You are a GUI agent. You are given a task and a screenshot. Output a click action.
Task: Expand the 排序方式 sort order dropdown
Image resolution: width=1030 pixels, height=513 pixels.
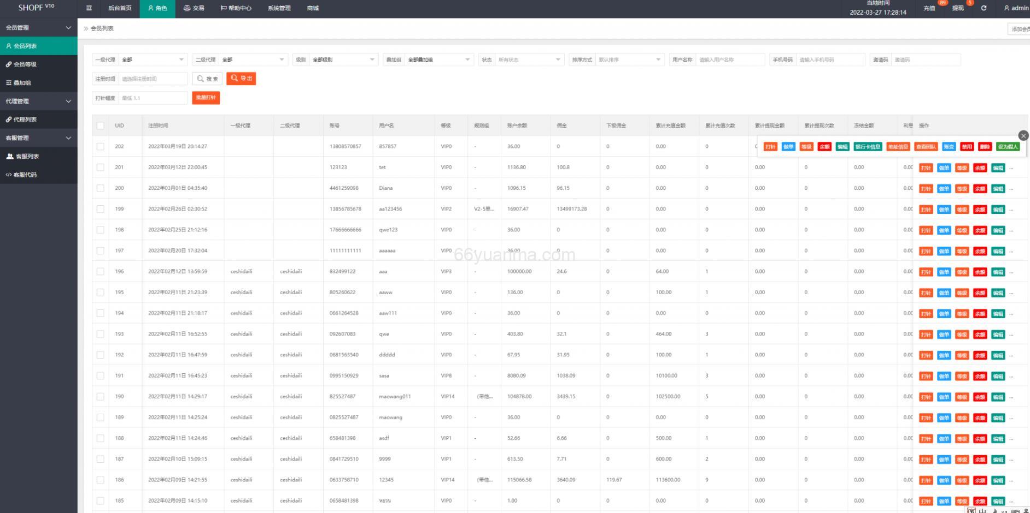click(629, 59)
